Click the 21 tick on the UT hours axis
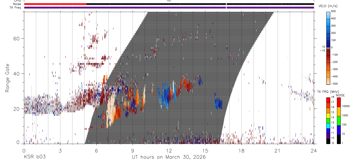The width and height of the screenshot is (353, 163). tap(278, 151)
